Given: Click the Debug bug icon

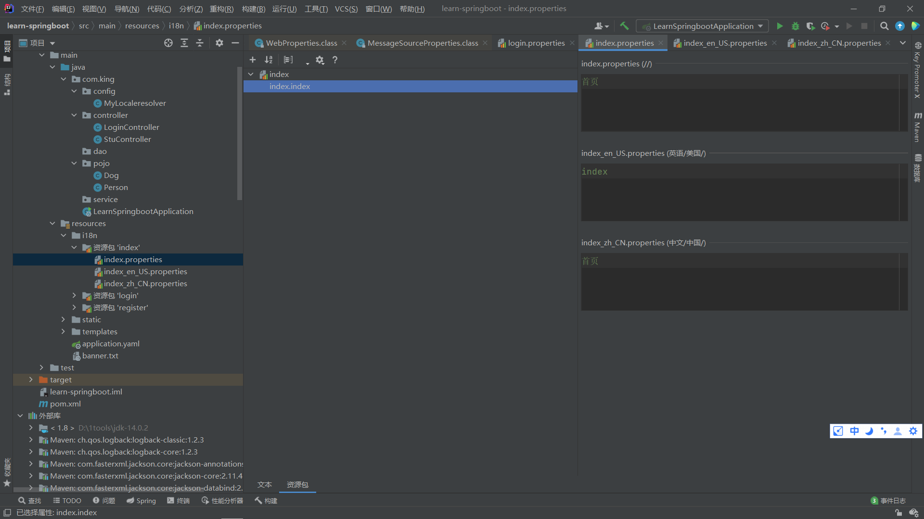Looking at the screenshot, I should tap(795, 26).
